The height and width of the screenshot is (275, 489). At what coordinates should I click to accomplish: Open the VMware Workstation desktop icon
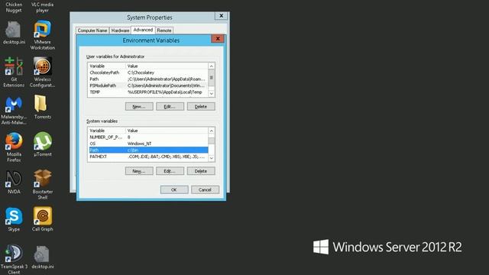pyautogui.click(x=43, y=35)
